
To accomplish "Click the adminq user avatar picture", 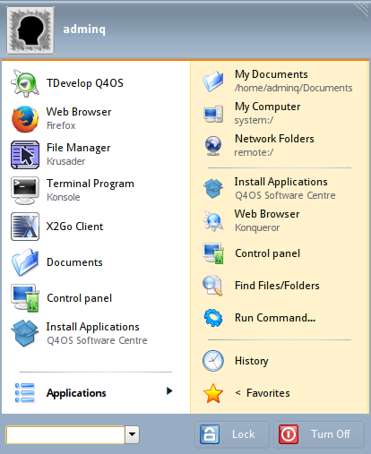I will coord(30,30).
